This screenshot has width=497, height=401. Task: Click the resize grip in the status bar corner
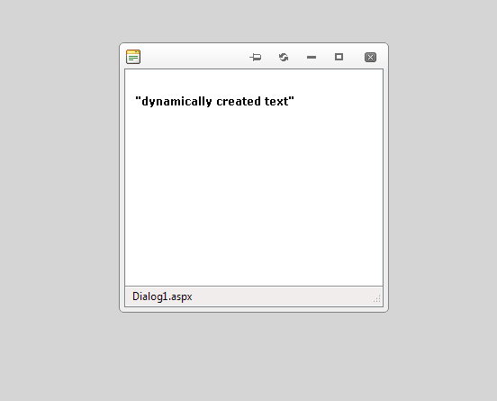point(376,299)
